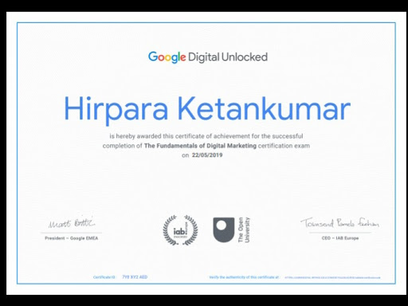Click the completion date 22/05/2019
The width and height of the screenshot is (408, 306).
207,155
